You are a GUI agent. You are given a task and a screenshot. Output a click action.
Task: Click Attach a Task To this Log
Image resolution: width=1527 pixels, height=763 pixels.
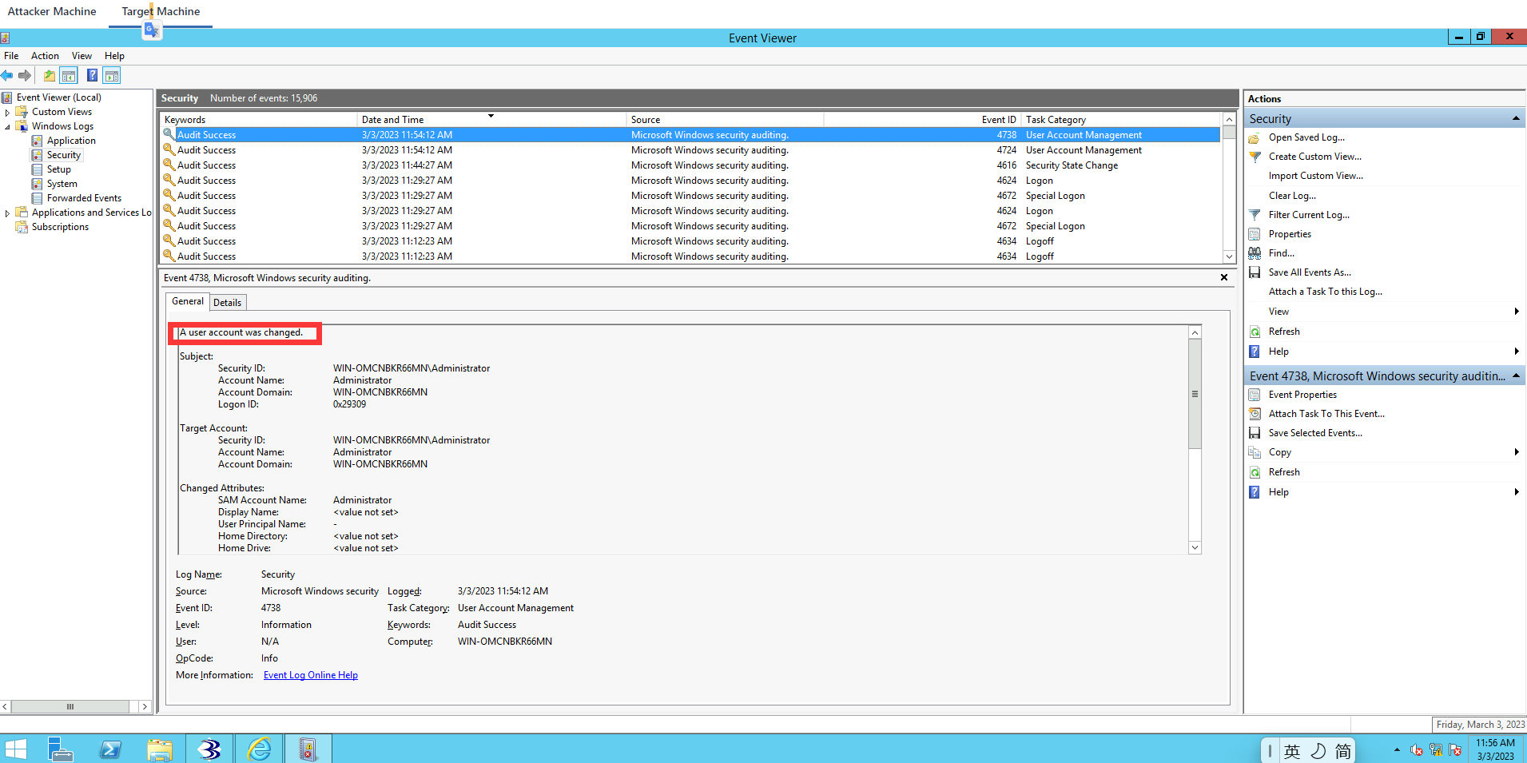(1326, 292)
